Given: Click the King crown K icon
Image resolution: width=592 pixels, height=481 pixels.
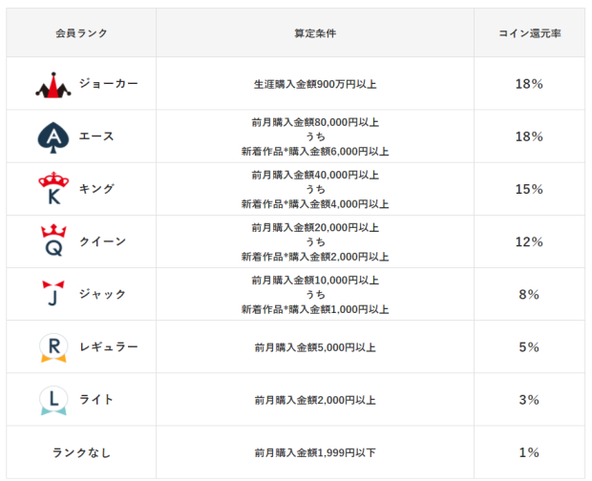Looking at the screenshot, I should click(53, 188).
